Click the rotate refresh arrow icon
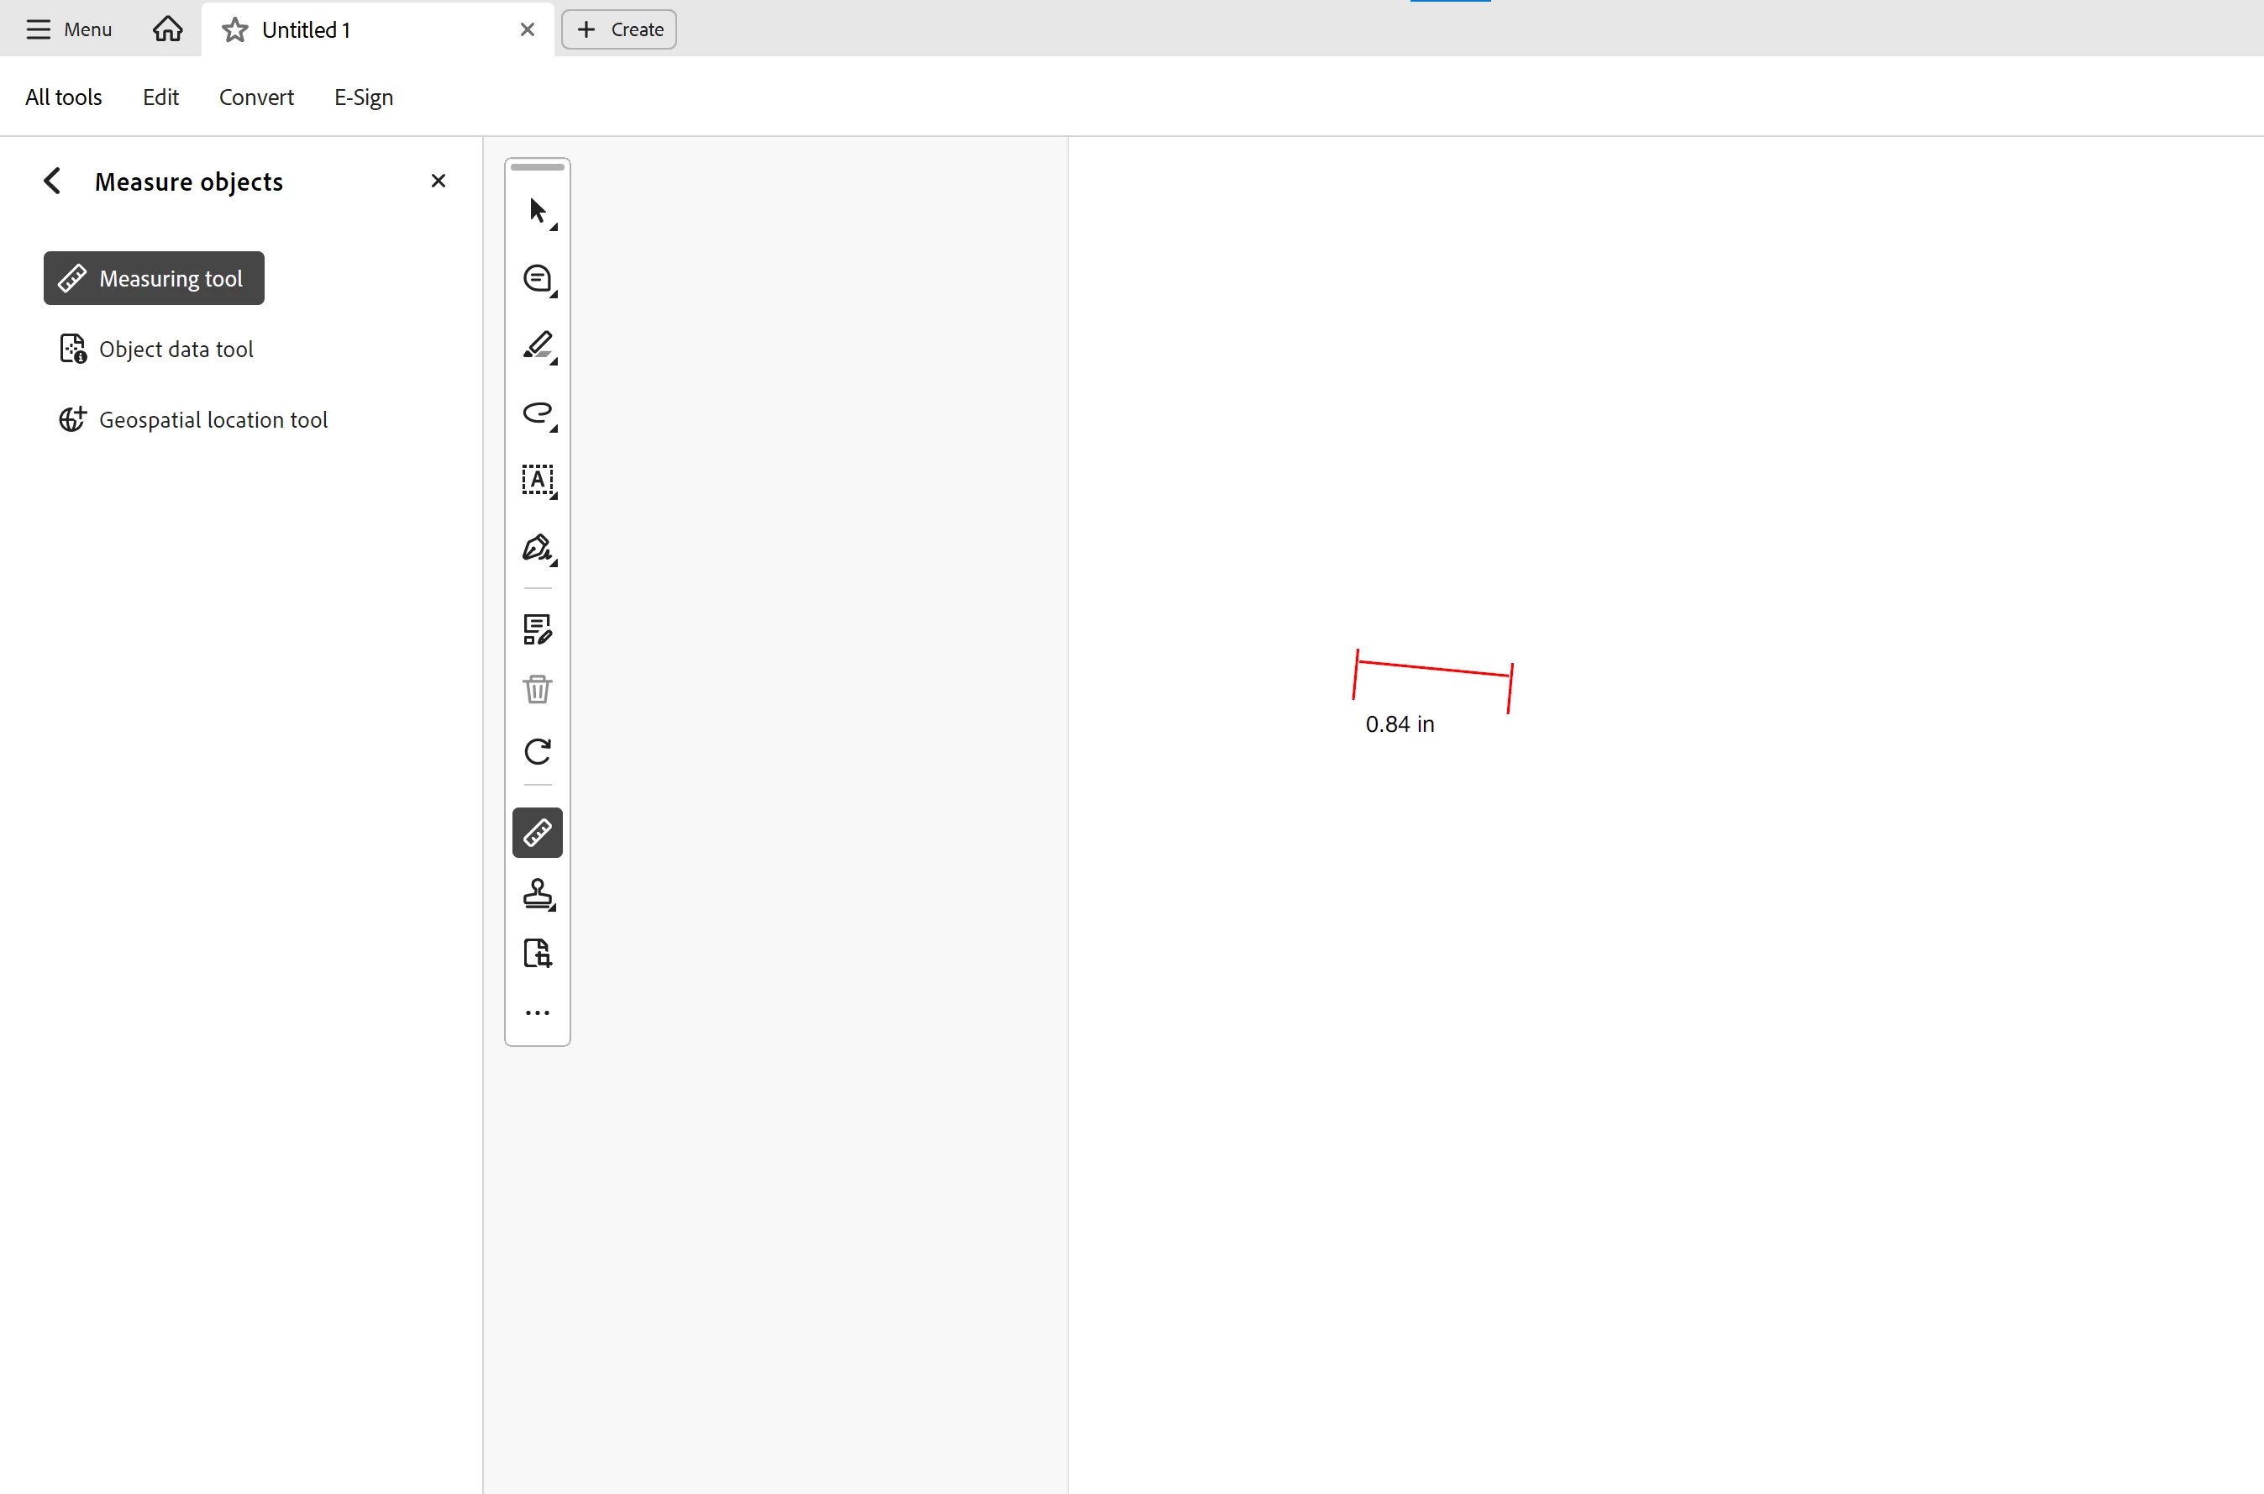 [x=537, y=752]
